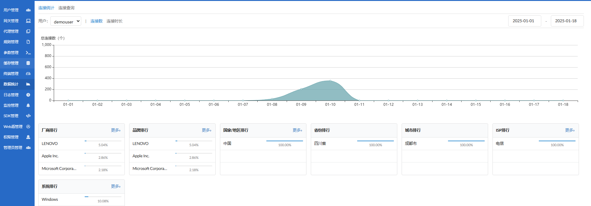591x206 pixels.
Task: Switch to the 连接统计 tab
Action: point(46,8)
